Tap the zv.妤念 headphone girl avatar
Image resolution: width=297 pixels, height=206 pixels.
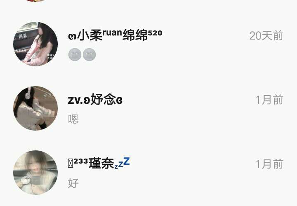click(x=35, y=108)
